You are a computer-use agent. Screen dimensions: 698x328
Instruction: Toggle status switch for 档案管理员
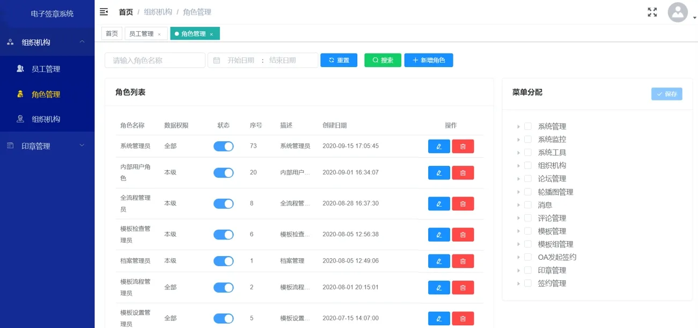tap(224, 261)
